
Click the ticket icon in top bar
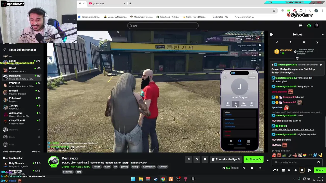(x=301, y=26)
